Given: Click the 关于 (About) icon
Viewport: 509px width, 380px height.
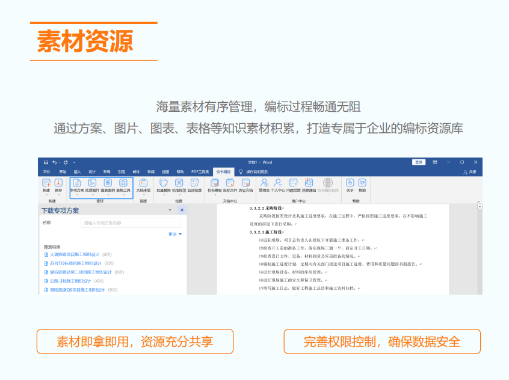Looking at the screenshot, I should point(350,183).
